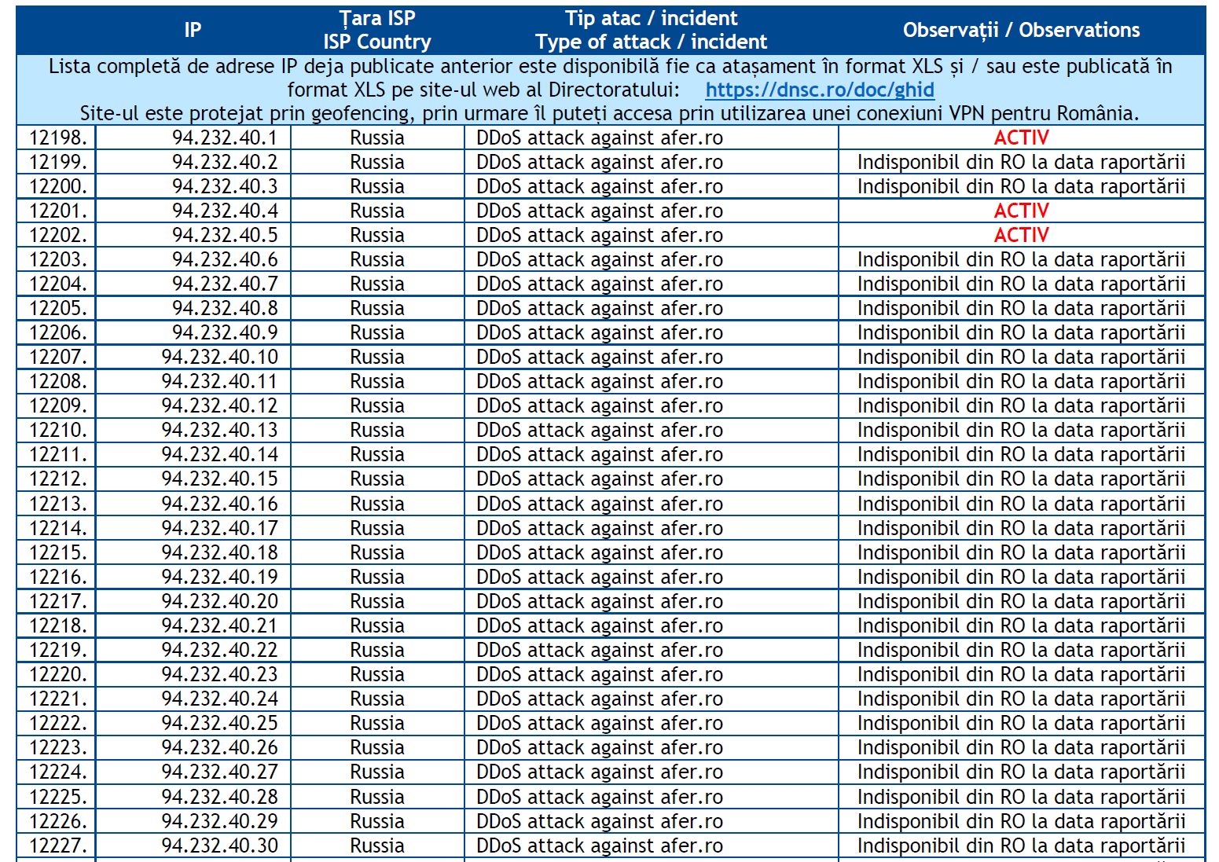Screen dimensions: 1219x862
Task: Click the IP column header
Action: (193, 30)
